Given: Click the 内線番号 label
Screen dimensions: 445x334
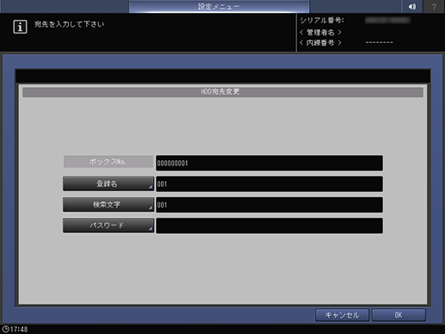Looking at the screenshot, I should pos(320,43).
